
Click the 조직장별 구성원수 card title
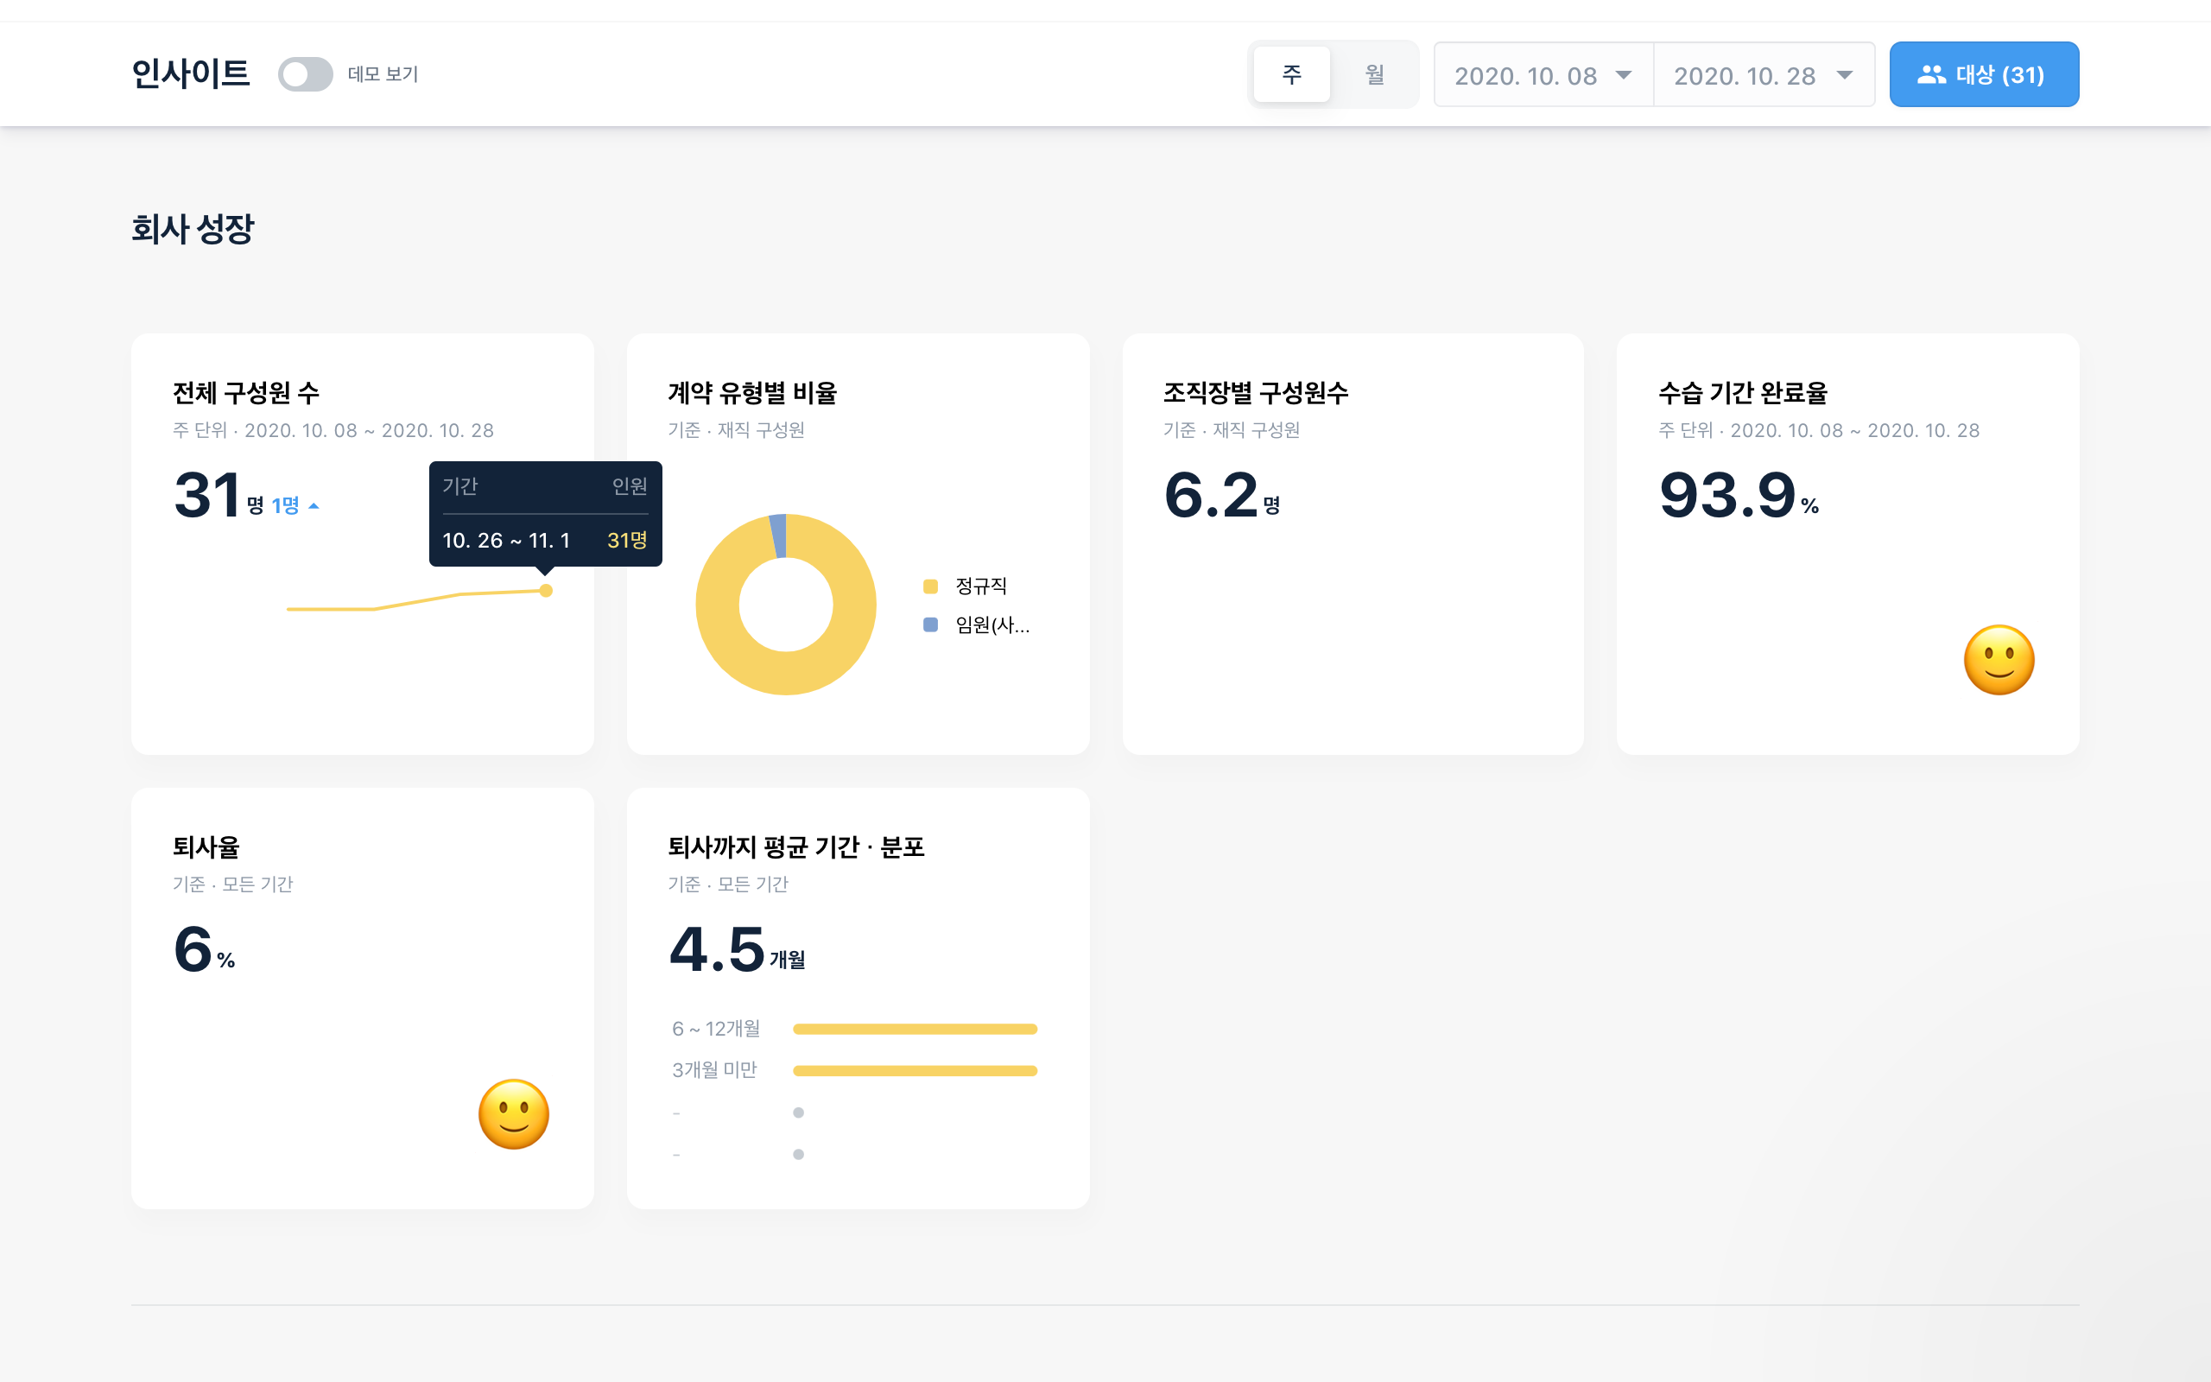pos(1254,393)
